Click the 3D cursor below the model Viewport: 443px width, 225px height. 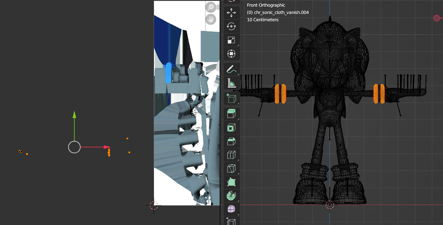[x=330, y=205]
